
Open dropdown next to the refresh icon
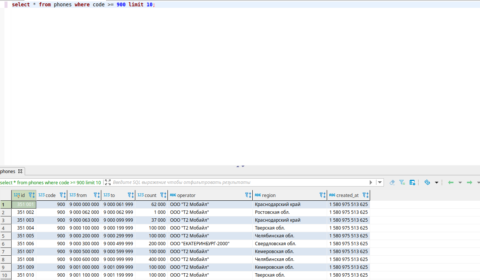click(436, 183)
